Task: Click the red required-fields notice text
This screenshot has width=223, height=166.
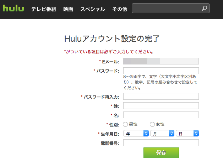Action: [x=109, y=52]
